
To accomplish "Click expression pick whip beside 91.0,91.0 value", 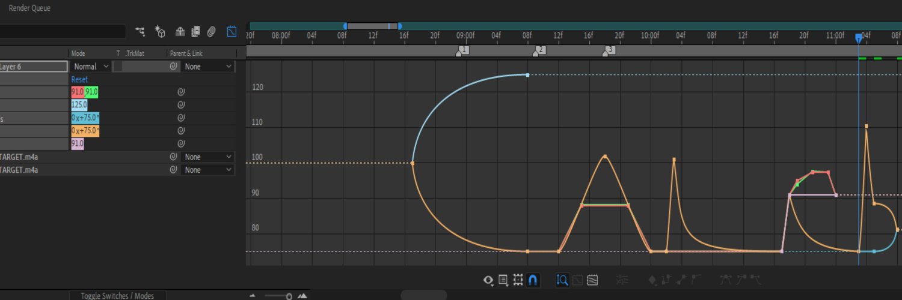I will pyautogui.click(x=180, y=92).
